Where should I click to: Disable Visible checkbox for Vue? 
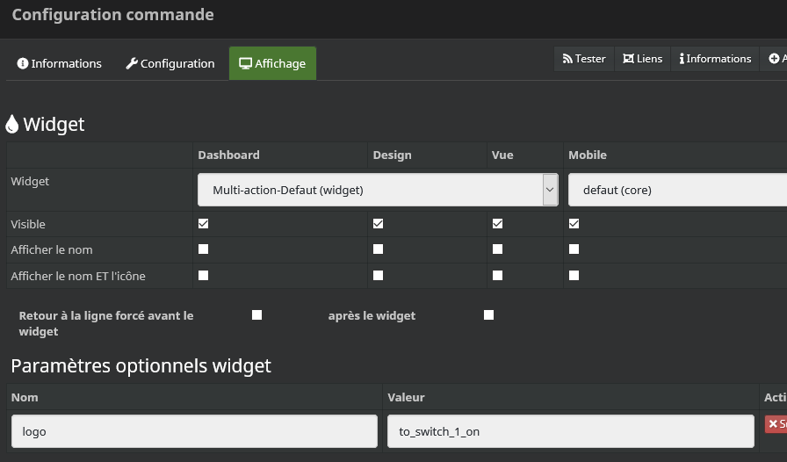498,224
